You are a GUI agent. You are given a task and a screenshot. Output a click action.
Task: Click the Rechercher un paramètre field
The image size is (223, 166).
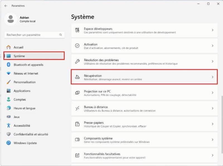click(x=35, y=35)
